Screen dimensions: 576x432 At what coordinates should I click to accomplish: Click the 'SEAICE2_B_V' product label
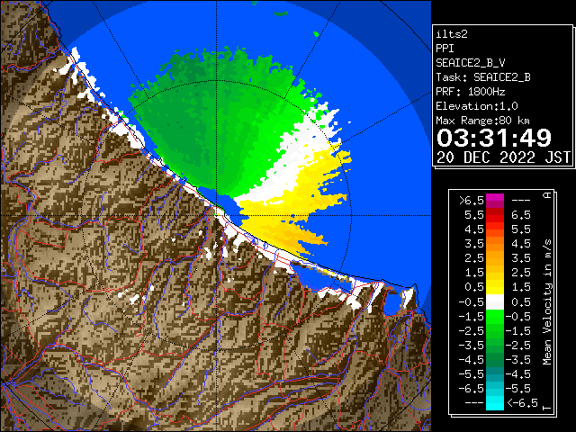471,63
